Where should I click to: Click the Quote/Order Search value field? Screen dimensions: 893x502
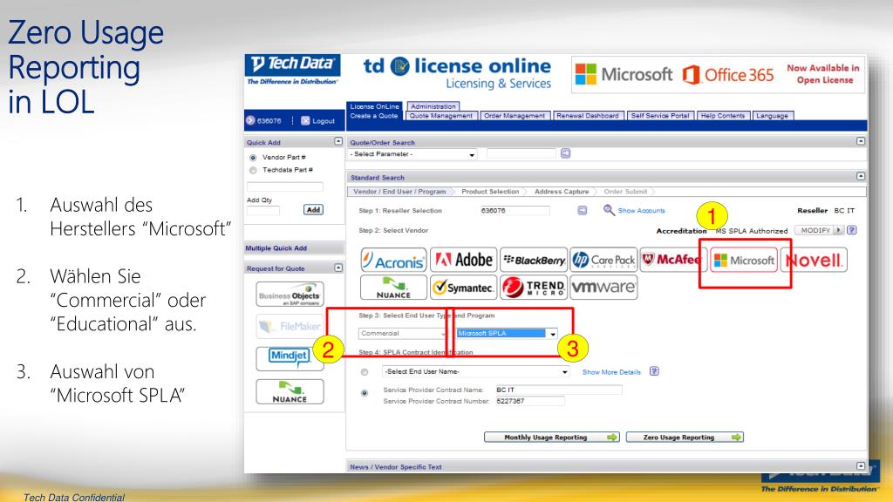521,153
